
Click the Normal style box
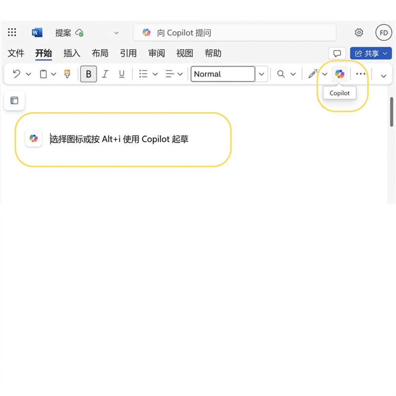(223, 74)
